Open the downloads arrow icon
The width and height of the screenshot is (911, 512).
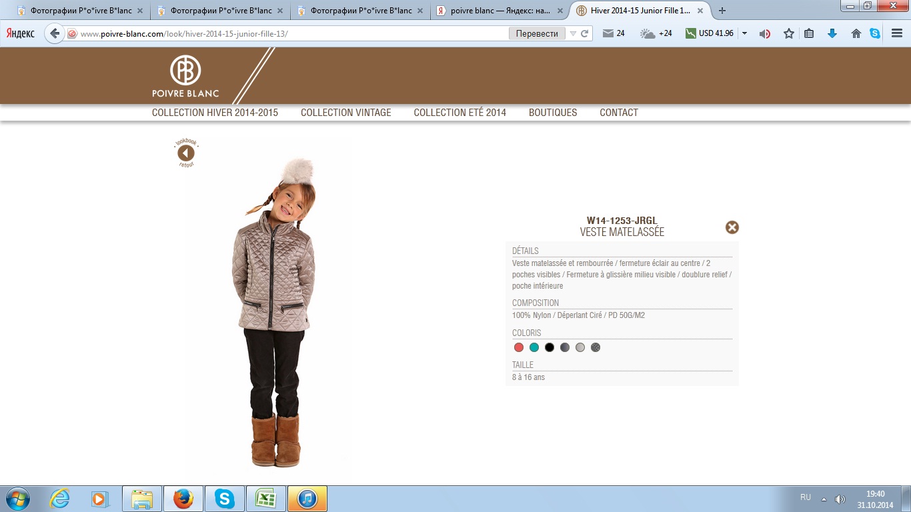pos(832,33)
